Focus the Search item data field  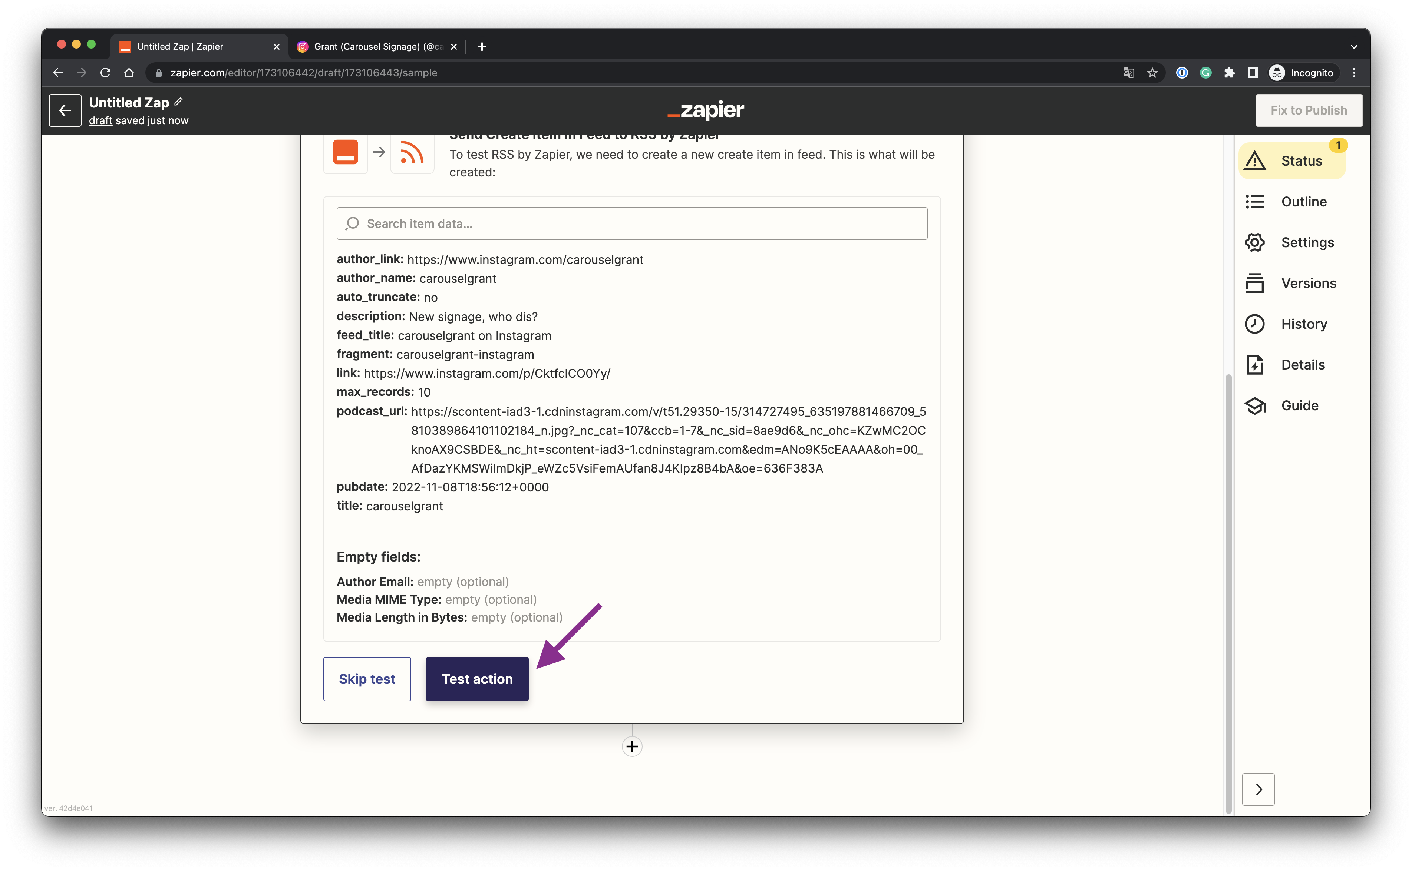tap(631, 223)
